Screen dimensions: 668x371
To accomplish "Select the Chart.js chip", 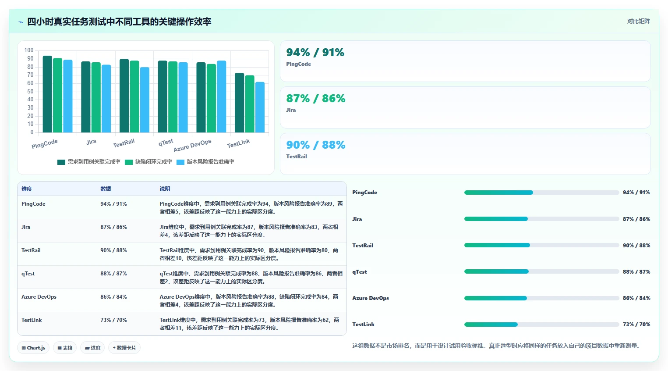I will click(33, 348).
